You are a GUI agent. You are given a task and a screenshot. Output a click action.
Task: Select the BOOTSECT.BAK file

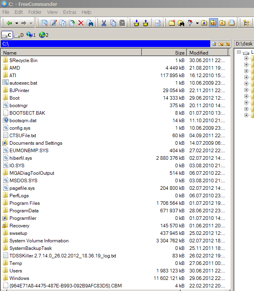pyautogui.click(x=27, y=113)
